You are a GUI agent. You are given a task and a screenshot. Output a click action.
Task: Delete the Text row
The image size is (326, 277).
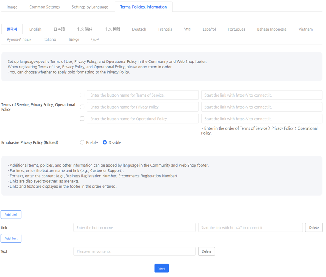pyautogui.click(x=206, y=251)
